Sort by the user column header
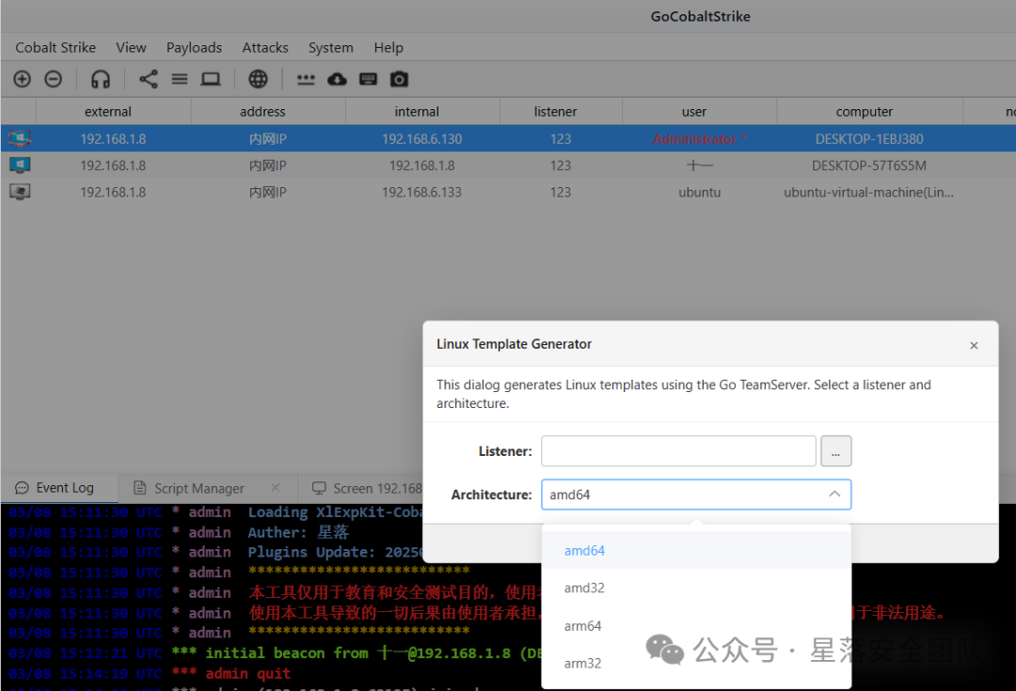1016x691 pixels. click(699, 111)
